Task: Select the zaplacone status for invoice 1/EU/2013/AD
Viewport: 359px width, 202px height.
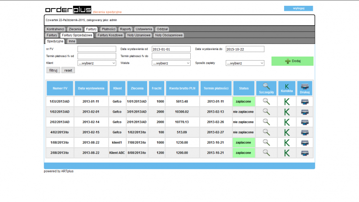Action: click(x=243, y=101)
